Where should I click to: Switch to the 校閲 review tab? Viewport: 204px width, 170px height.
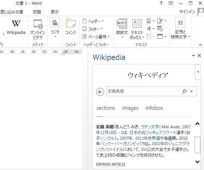tap(37, 12)
